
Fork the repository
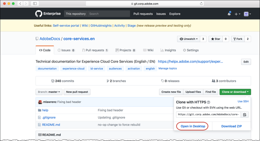(238, 39)
